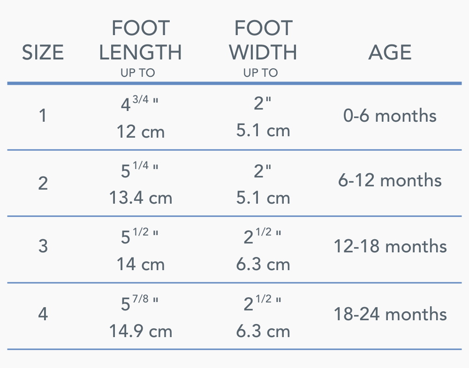Pick the 14.9 cm foot length value
The width and height of the screenshot is (469, 368).
(x=140, y=331)
